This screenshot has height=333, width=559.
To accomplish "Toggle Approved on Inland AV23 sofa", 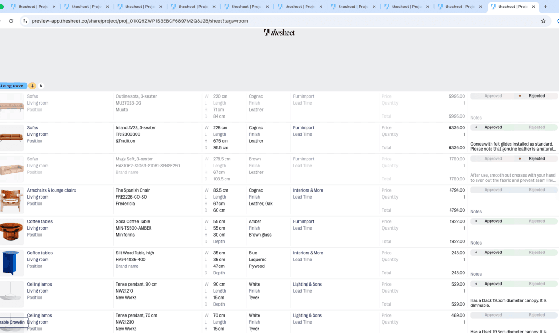I will point(493,127).
